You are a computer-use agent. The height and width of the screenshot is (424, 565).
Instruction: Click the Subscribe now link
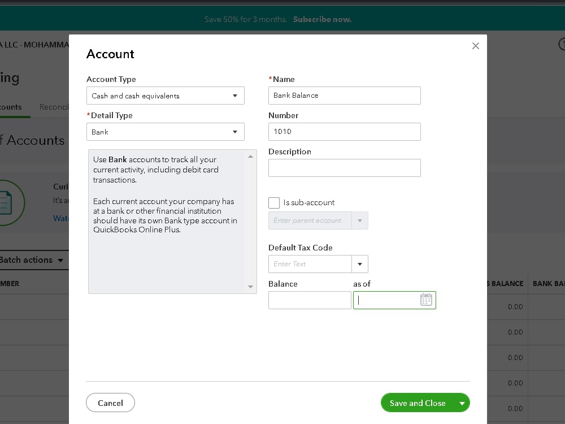click(321, 19)
